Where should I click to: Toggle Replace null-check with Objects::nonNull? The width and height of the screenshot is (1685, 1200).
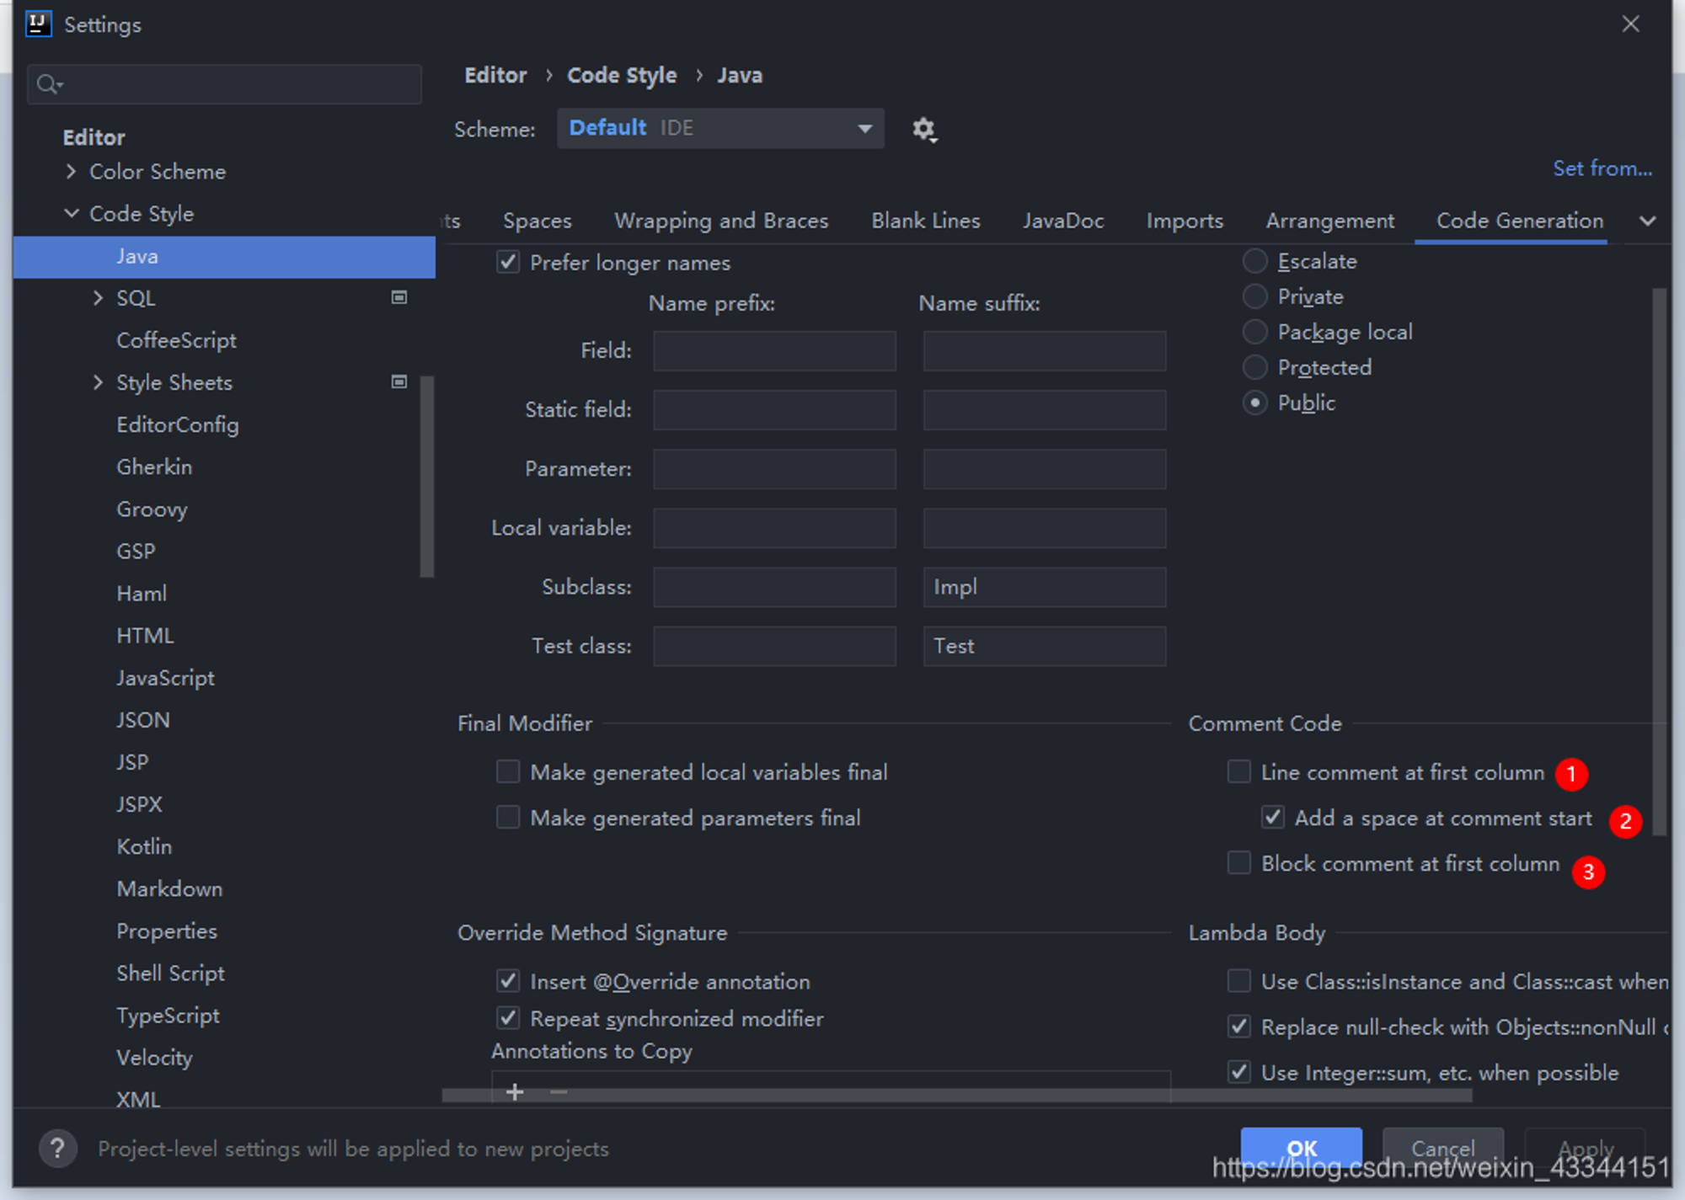pyautogui.click(x=1238, y=1026)
